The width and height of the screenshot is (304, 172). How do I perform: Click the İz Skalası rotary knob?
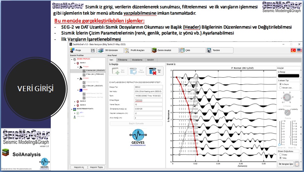point(287,97)
